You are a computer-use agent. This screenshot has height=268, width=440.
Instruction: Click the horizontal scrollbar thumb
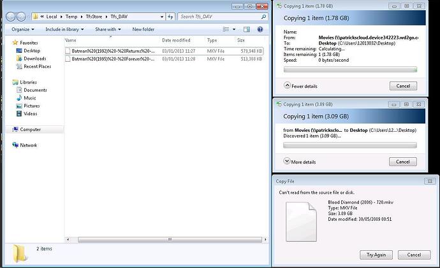[x=170, y=240]
